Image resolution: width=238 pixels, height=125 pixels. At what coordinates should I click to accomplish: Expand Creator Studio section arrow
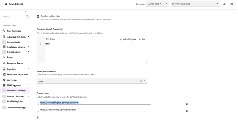(29, 42)
